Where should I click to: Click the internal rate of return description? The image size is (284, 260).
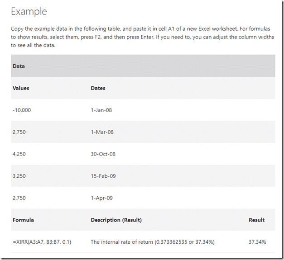(152, 242)
